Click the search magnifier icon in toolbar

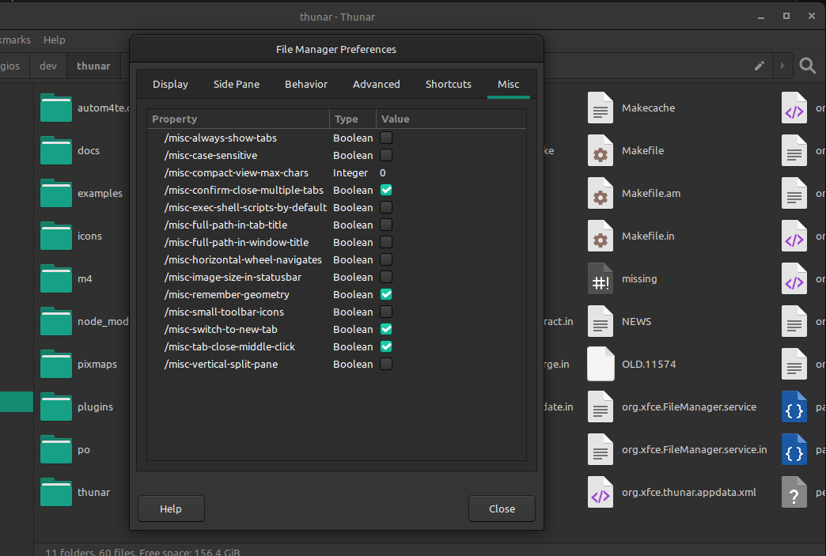[807, 66]
